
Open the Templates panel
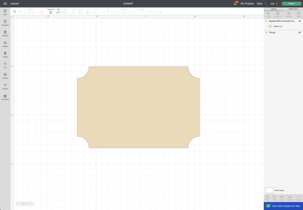(5, 23)
